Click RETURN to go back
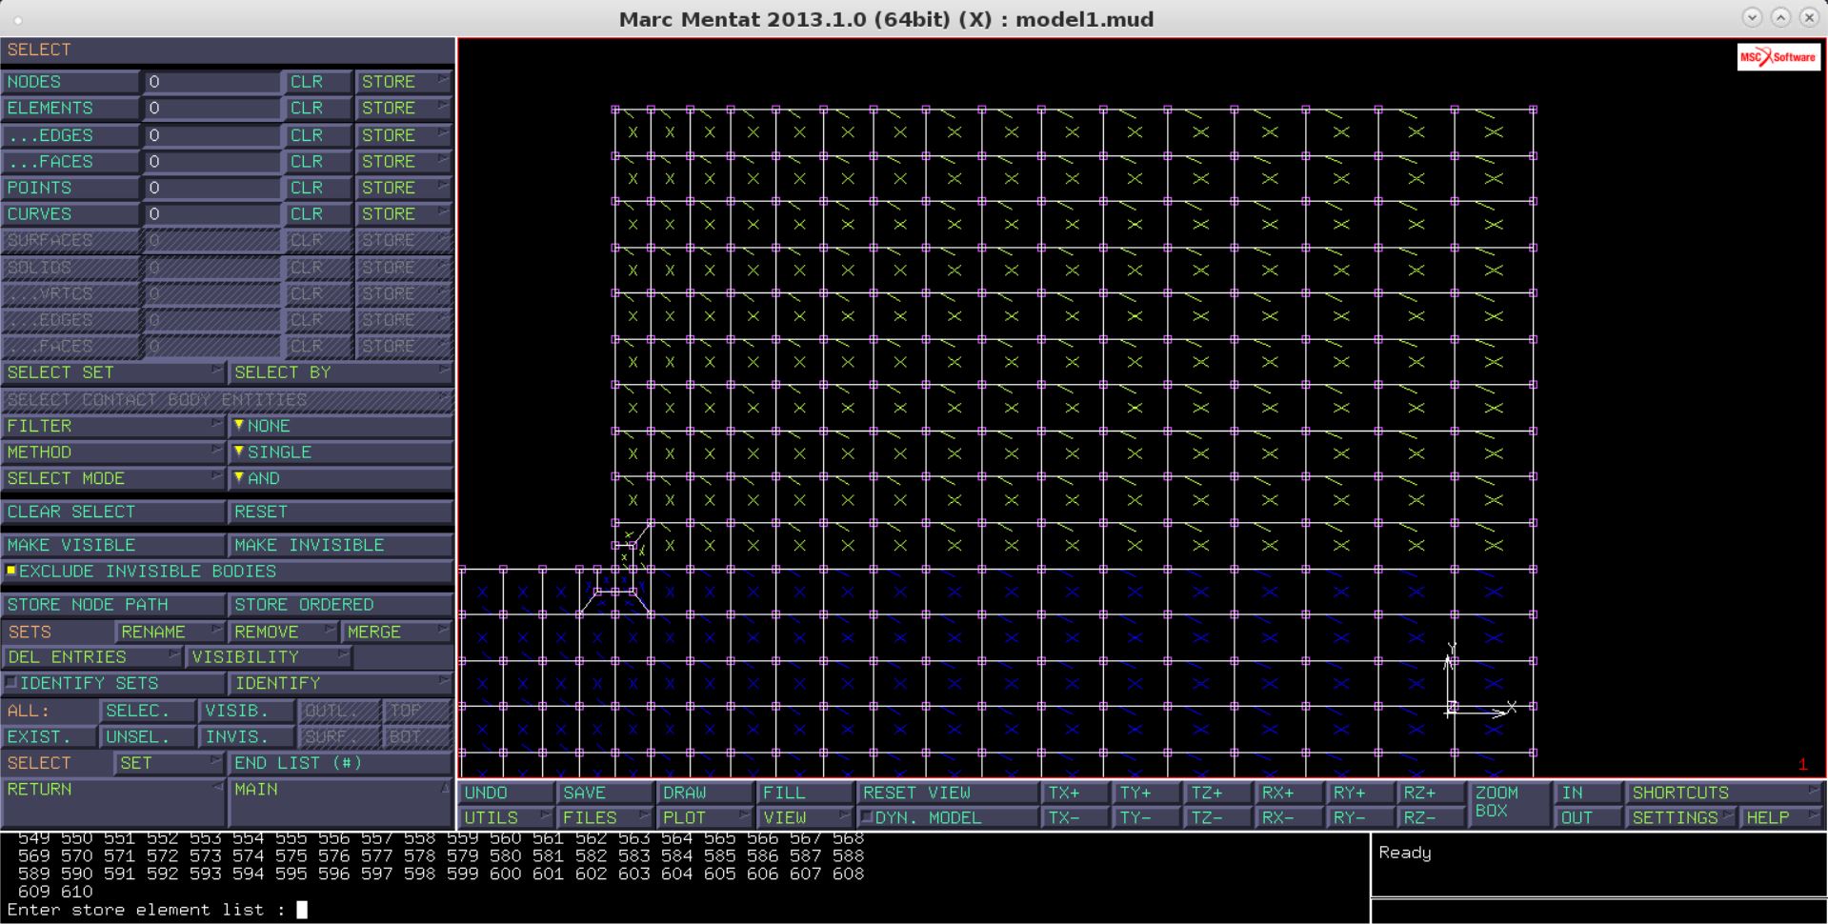 (112, 802)
